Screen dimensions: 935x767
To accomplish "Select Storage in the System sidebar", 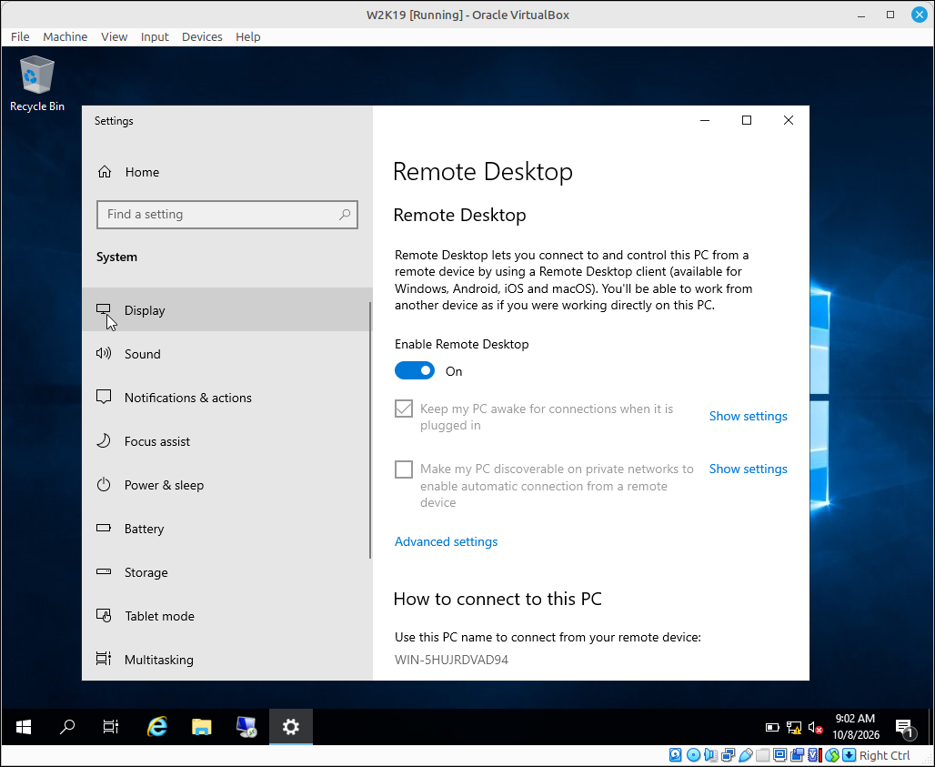I will click(x=226, y=572).
